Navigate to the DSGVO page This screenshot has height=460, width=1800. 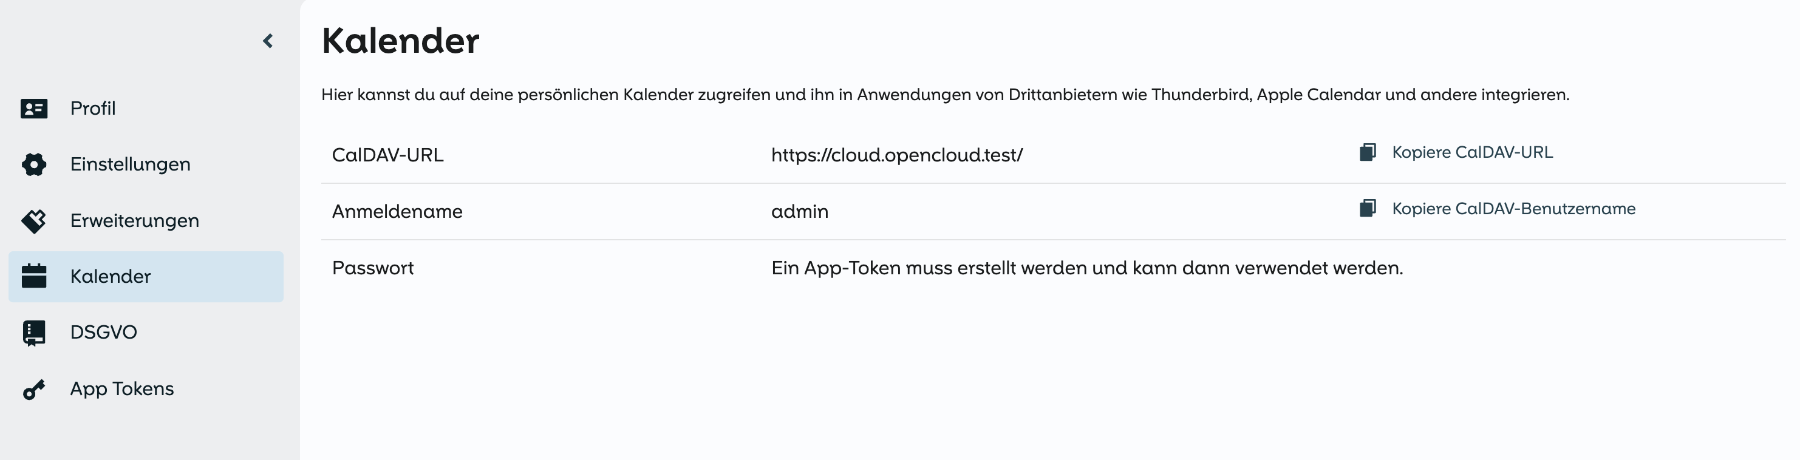click(103, 333)
